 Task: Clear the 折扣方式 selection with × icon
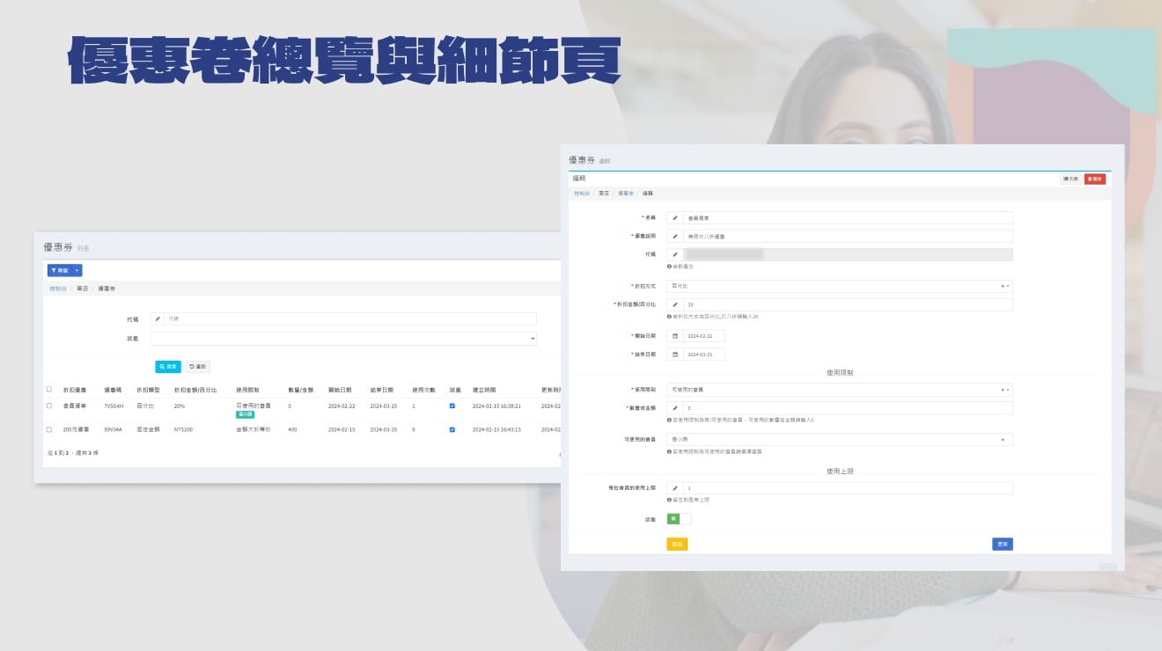1003,286
